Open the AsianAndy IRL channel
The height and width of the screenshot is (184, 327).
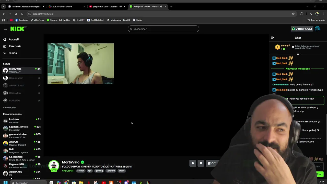(x=22, y=173)
